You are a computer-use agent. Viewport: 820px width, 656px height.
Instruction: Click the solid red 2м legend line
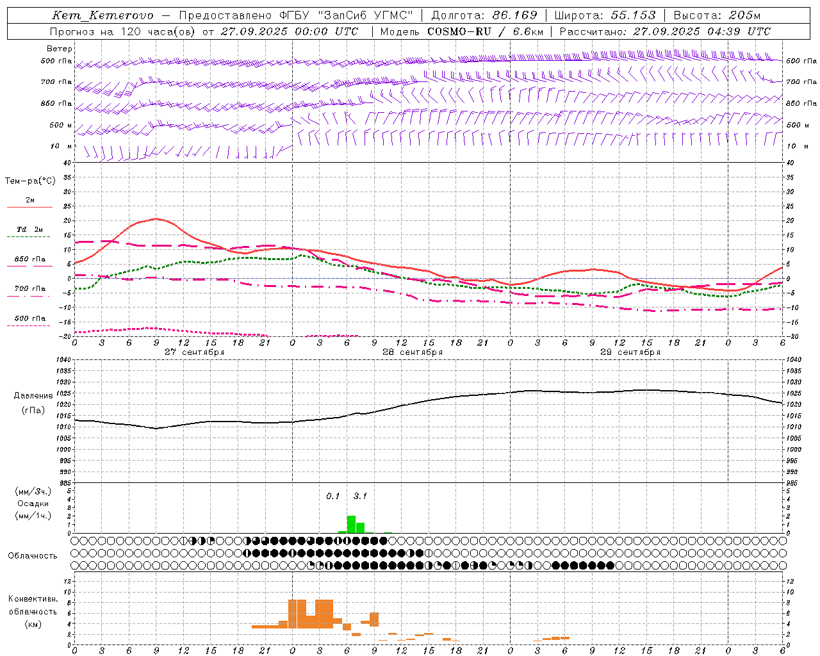coord(29,207)
